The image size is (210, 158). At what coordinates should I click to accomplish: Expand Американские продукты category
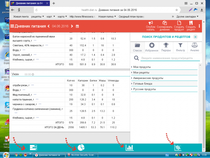tap(148, 78)
